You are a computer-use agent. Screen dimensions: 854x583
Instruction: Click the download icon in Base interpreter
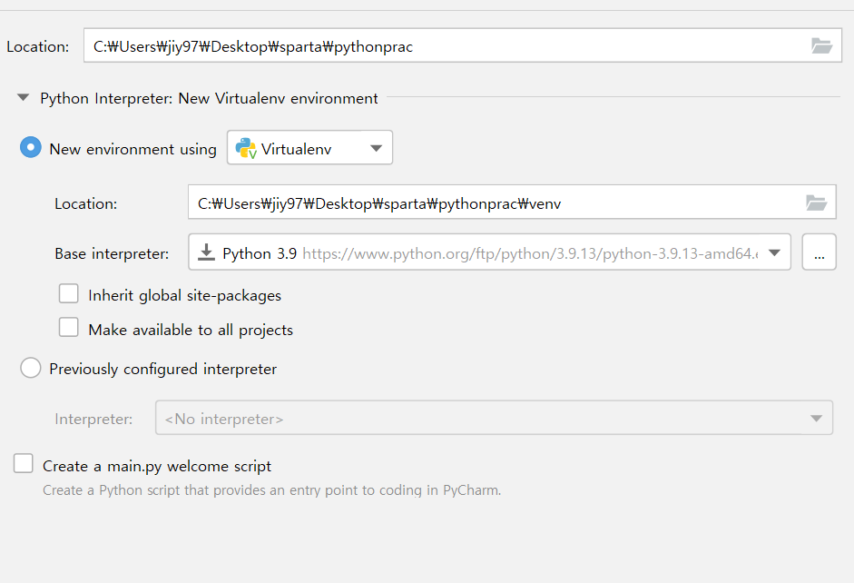click(x=206, y=252)
